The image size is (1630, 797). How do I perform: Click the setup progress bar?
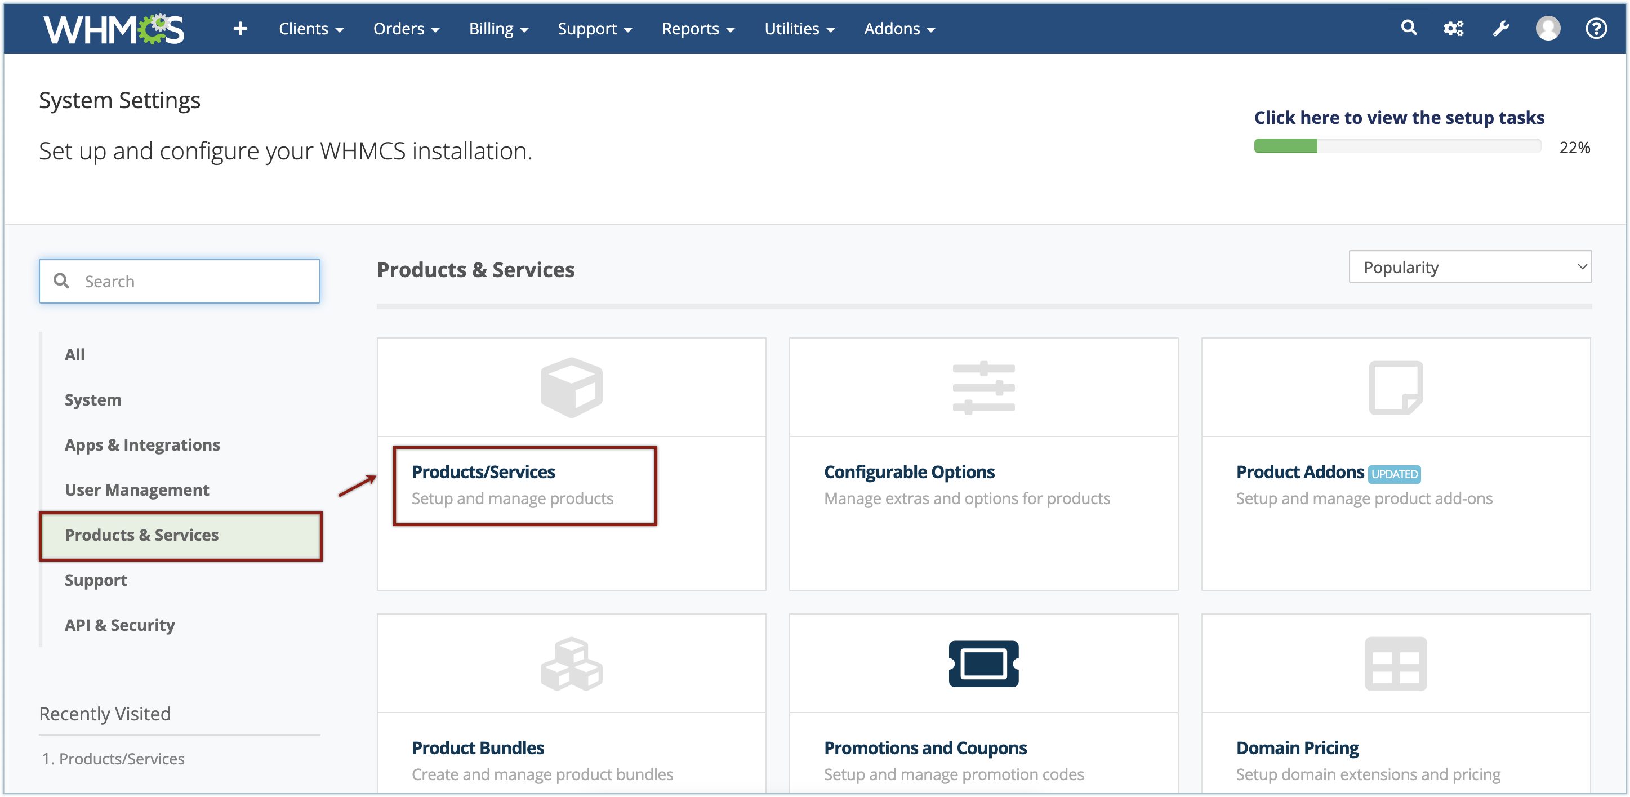[1397, 147]
